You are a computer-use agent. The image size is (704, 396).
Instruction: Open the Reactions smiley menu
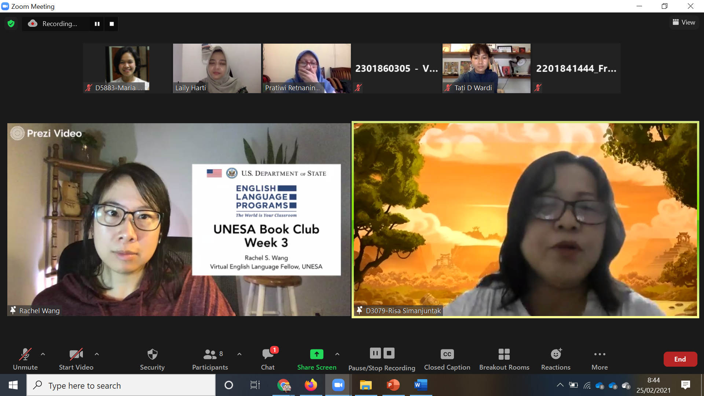tap(555, 355)
